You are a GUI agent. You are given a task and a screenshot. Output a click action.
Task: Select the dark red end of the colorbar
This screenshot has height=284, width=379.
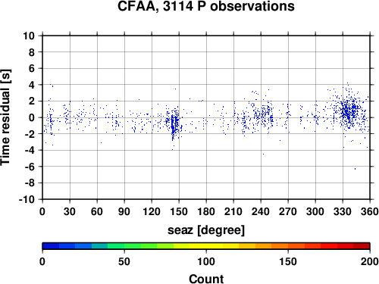362,246
